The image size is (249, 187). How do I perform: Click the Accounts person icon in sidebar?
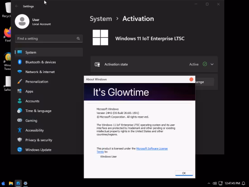coord(19,101)
